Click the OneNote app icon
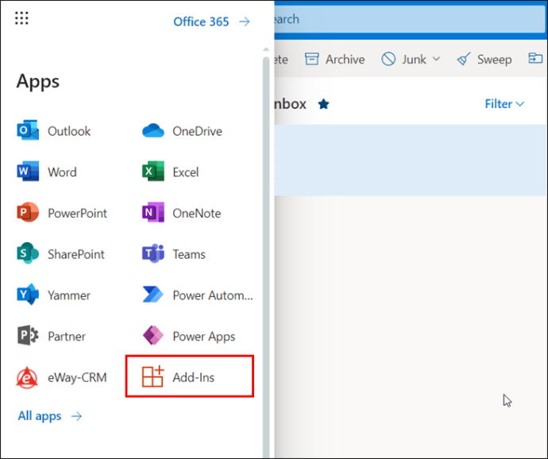This screenshot has width=548, height=459. (x=153, y=212)
